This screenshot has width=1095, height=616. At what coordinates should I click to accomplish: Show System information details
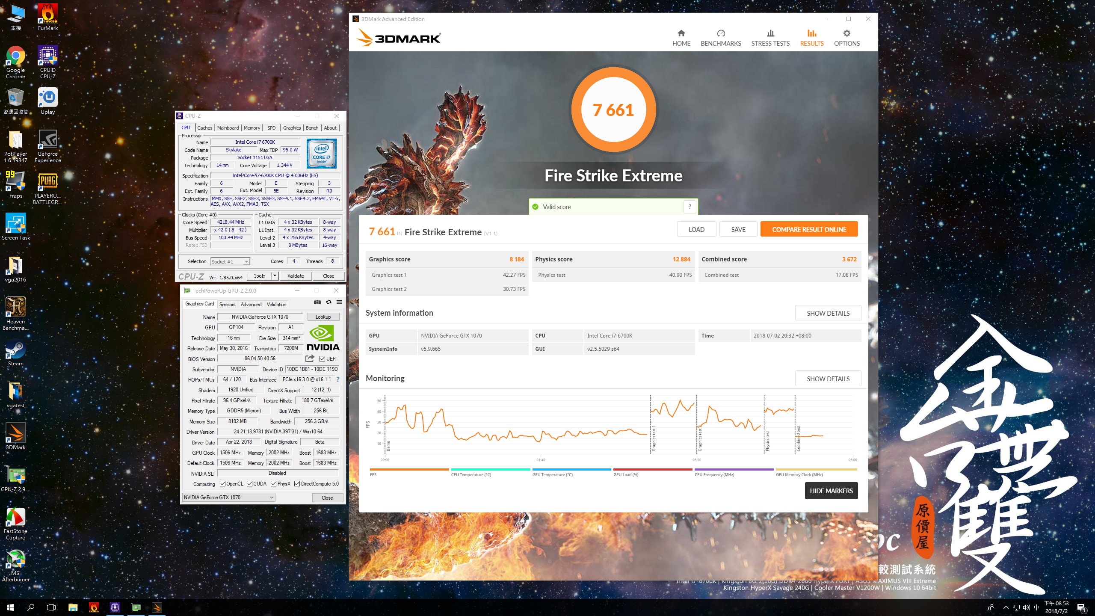click(828, 313)
